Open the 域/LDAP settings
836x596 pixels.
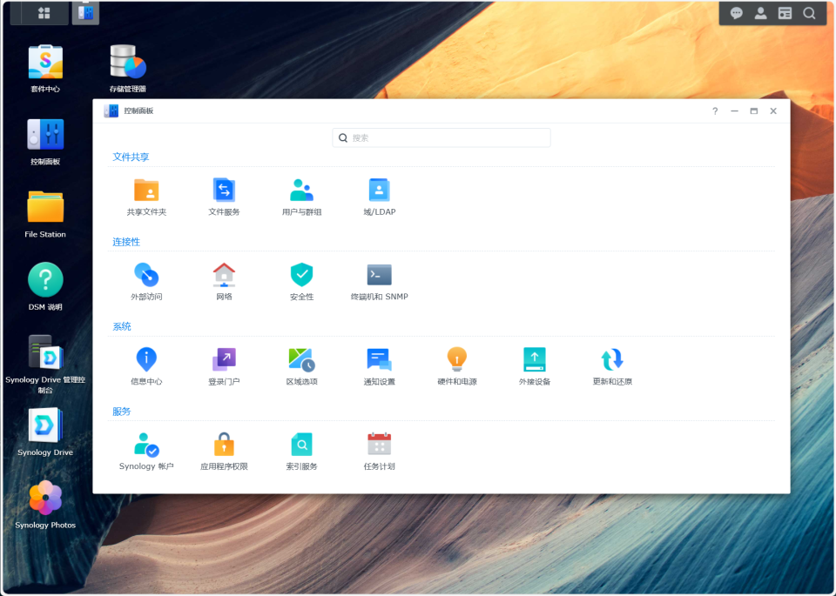[x=379, y=196]
